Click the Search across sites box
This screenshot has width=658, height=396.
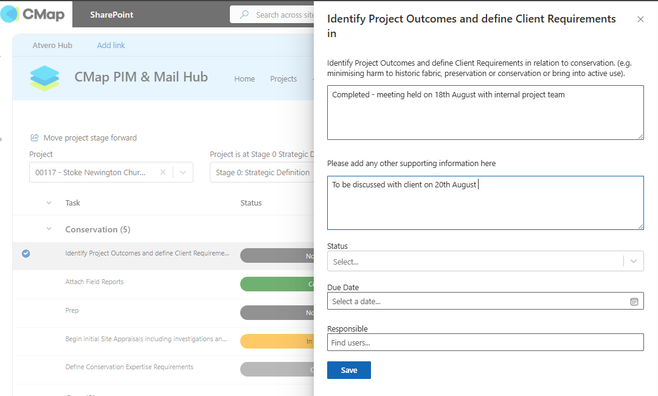pos(272,15)
